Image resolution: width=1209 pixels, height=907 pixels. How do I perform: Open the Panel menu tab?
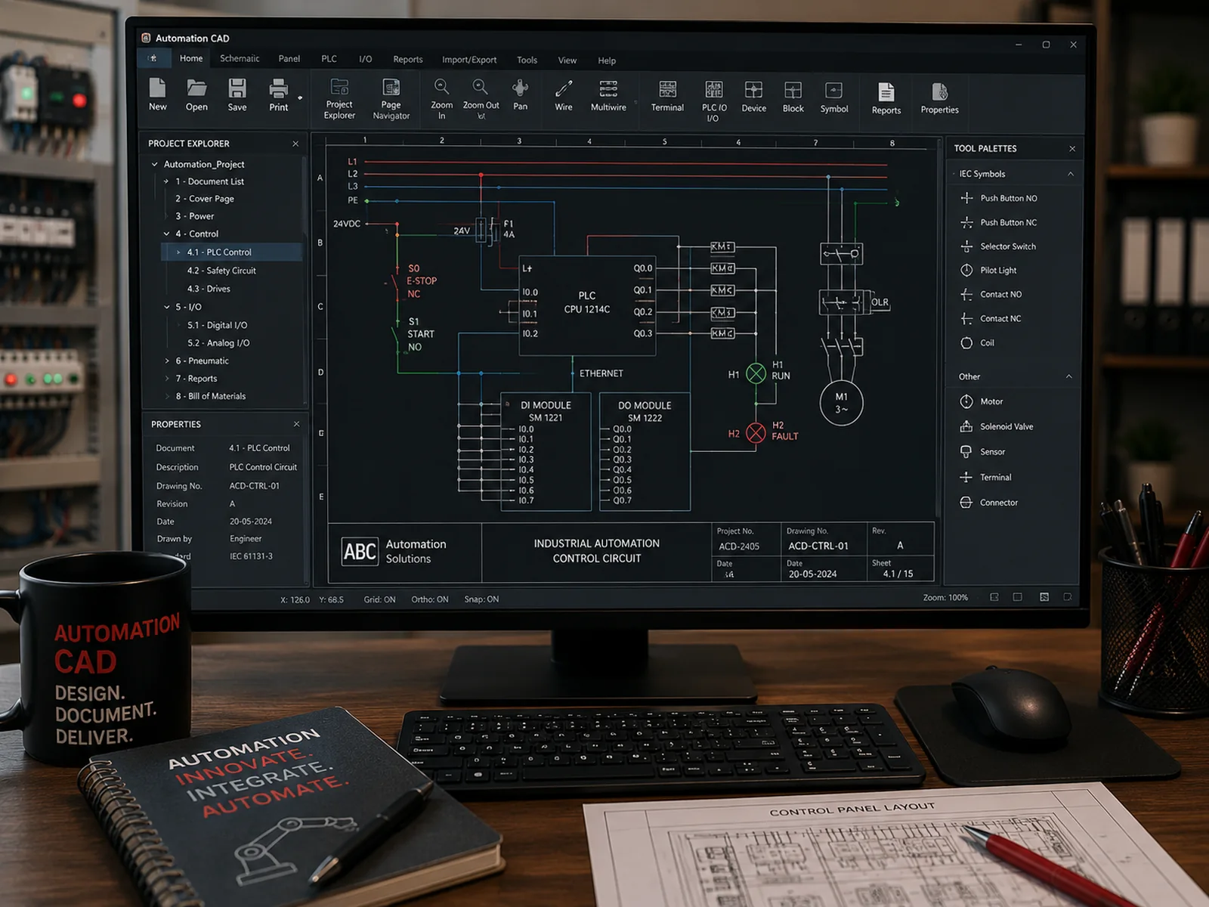289,58
